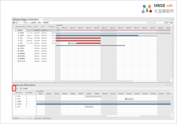This screenshot has width=177, height=124.
Task: Click the purple help circle icon
Action: coord(26,89)
